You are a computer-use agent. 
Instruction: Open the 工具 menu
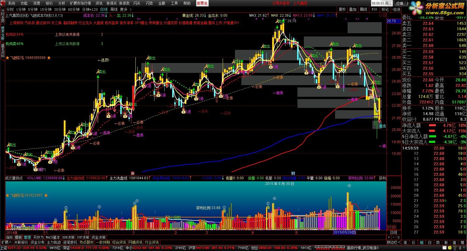click(x=174, y=3)
